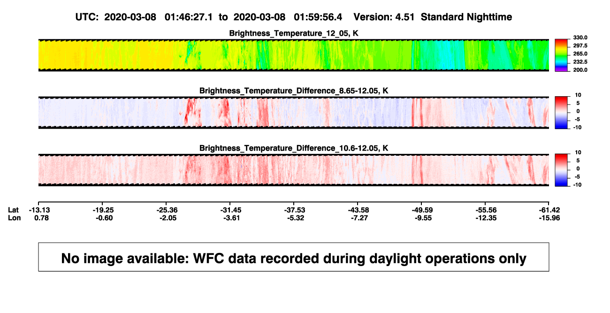Click the 232.5 color bar label

pos(581,61)
